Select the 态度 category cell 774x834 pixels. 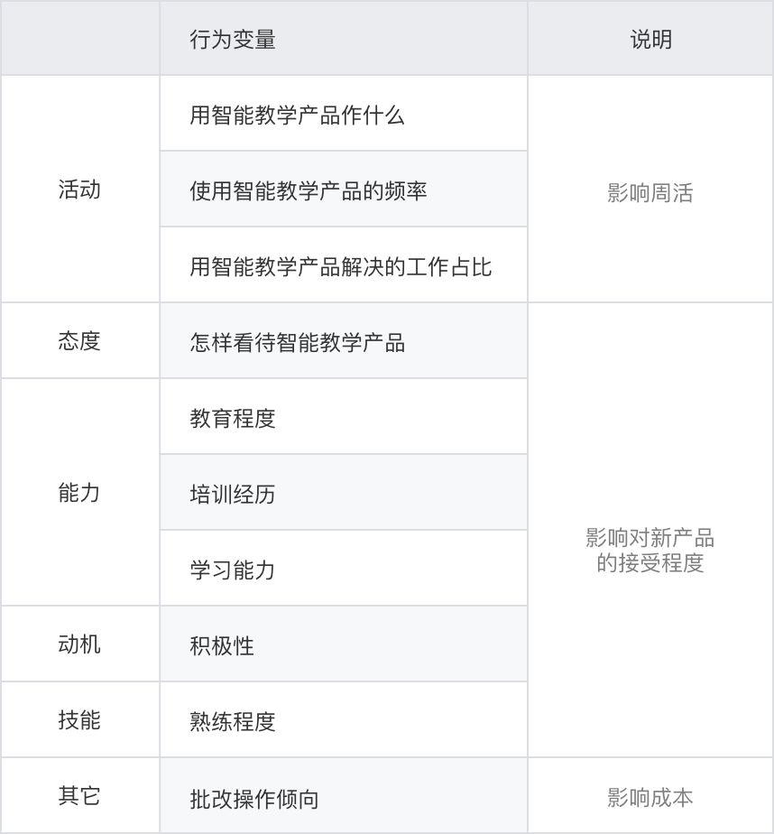point(79,341)
